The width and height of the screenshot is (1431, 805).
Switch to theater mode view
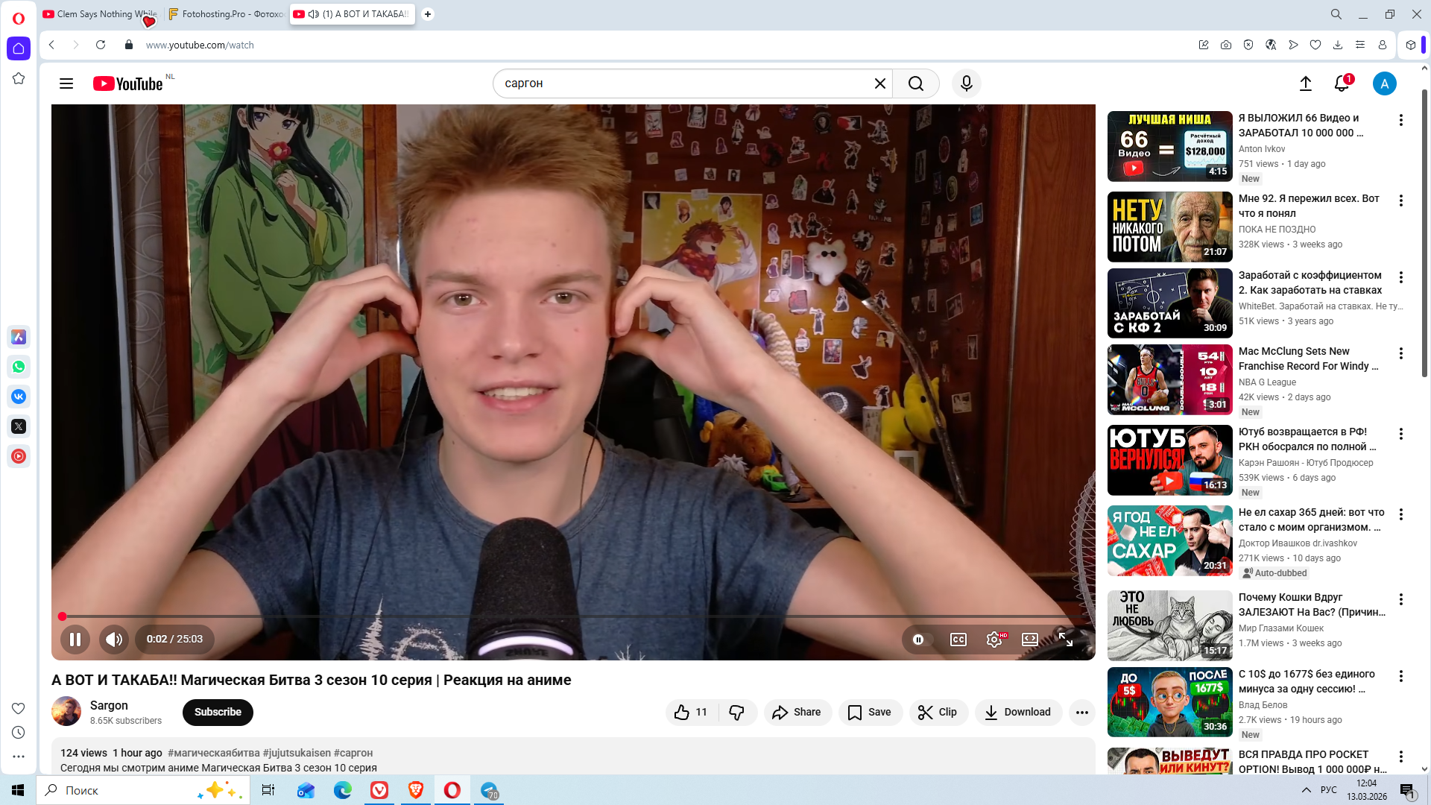click(x=1030, y=640)
